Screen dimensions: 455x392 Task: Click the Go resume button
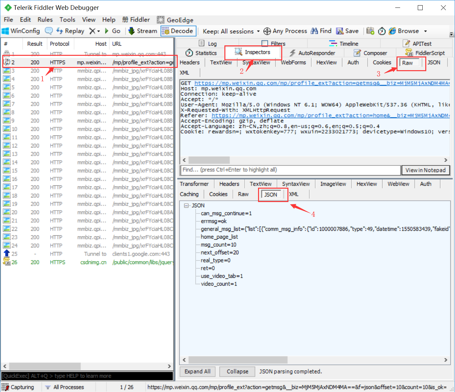[112, 31]
